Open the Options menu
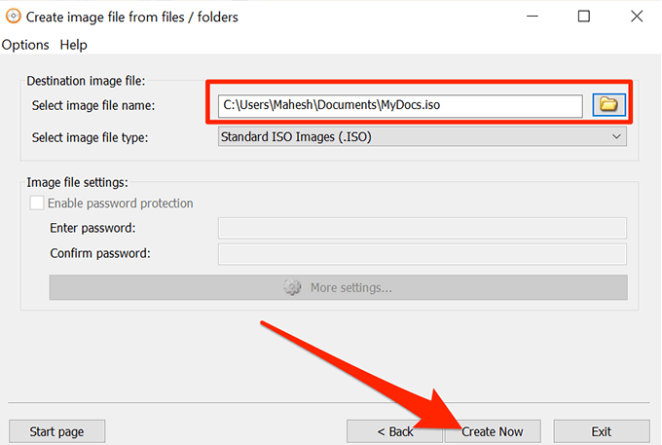The width and height of the screenshot is (662, 445). coord(25,45)
